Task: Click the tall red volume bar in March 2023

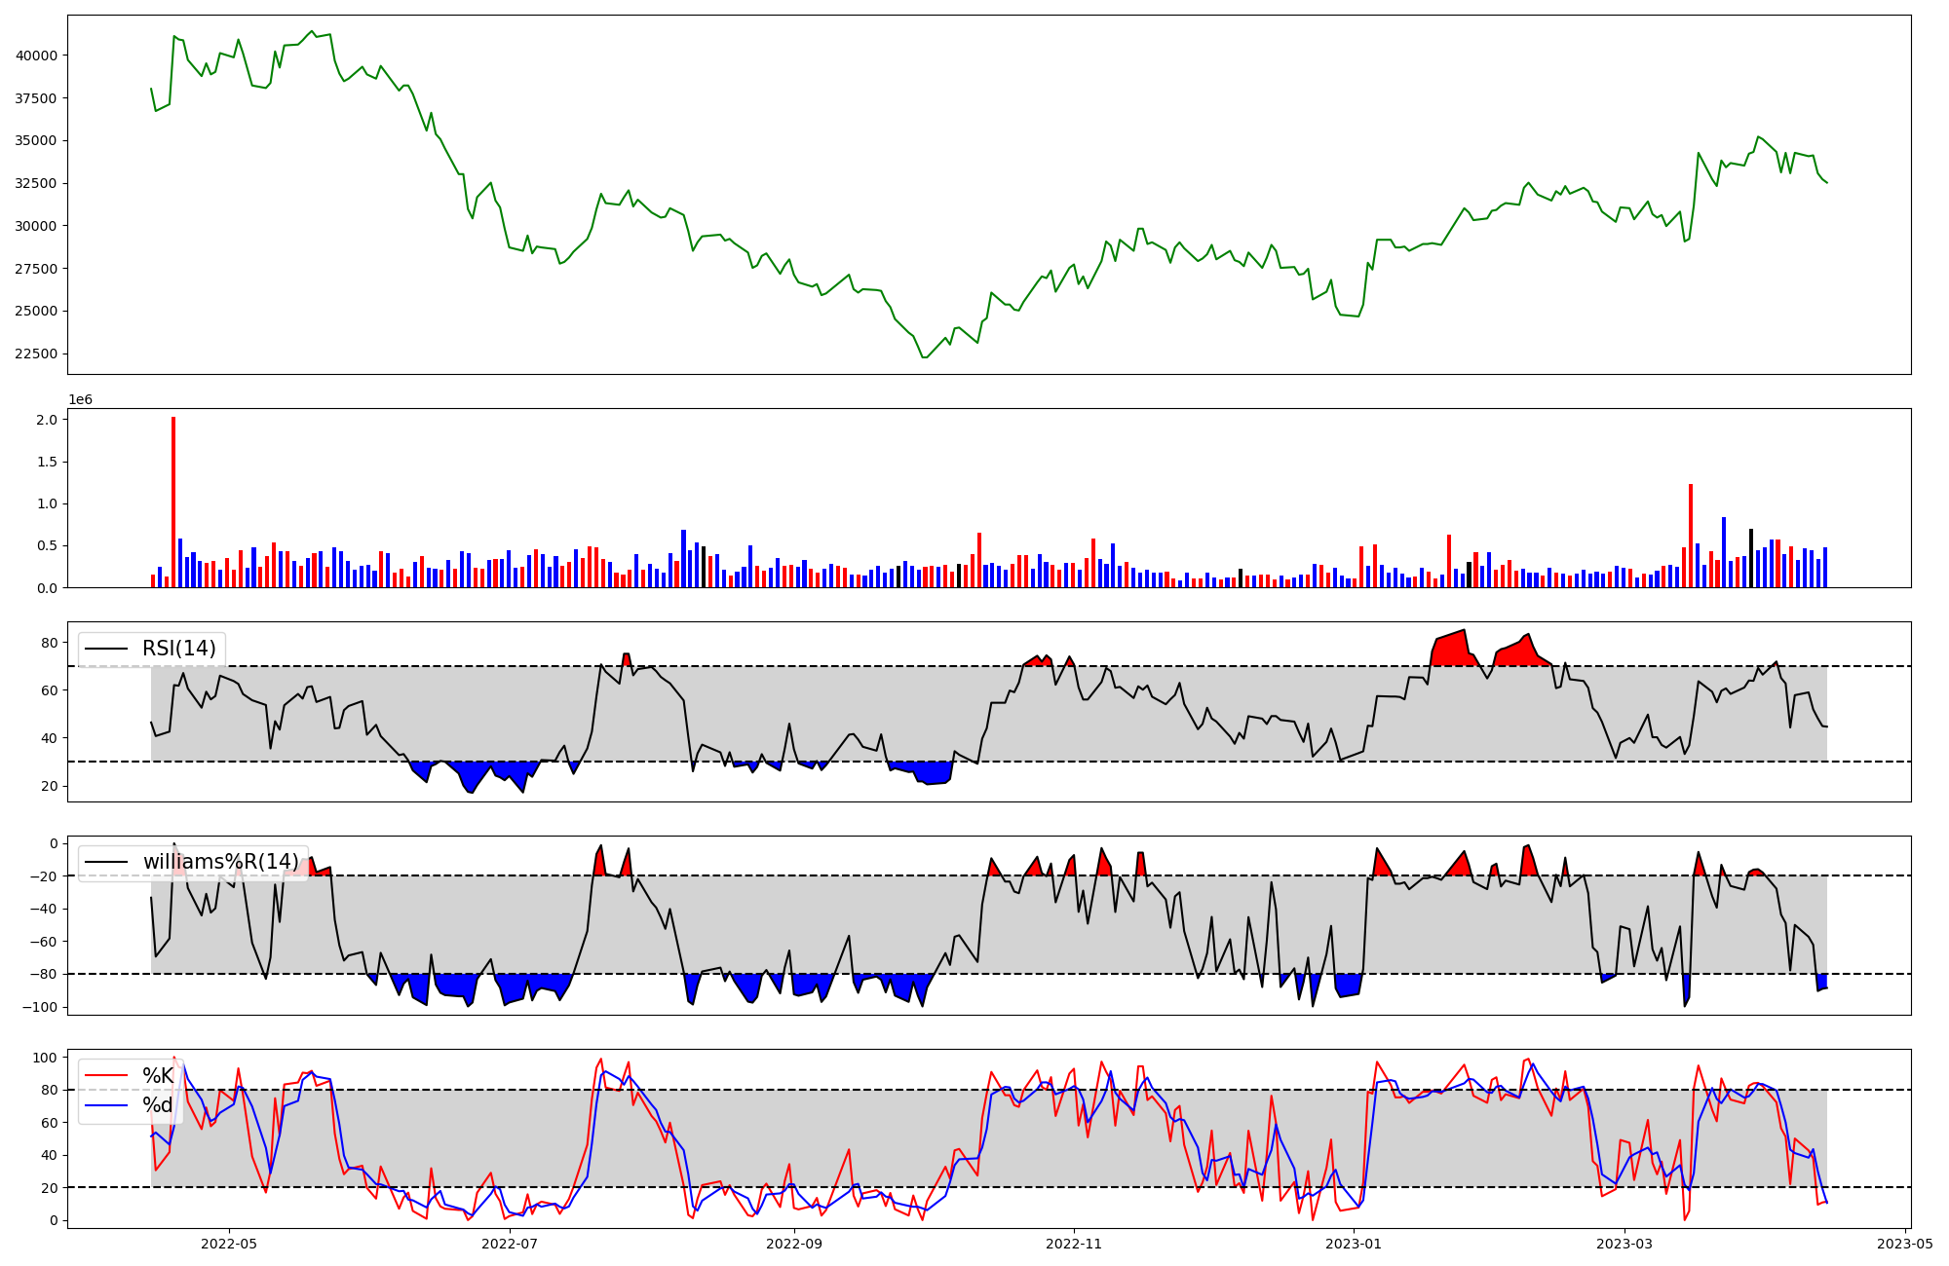Action: [1691, 536]
